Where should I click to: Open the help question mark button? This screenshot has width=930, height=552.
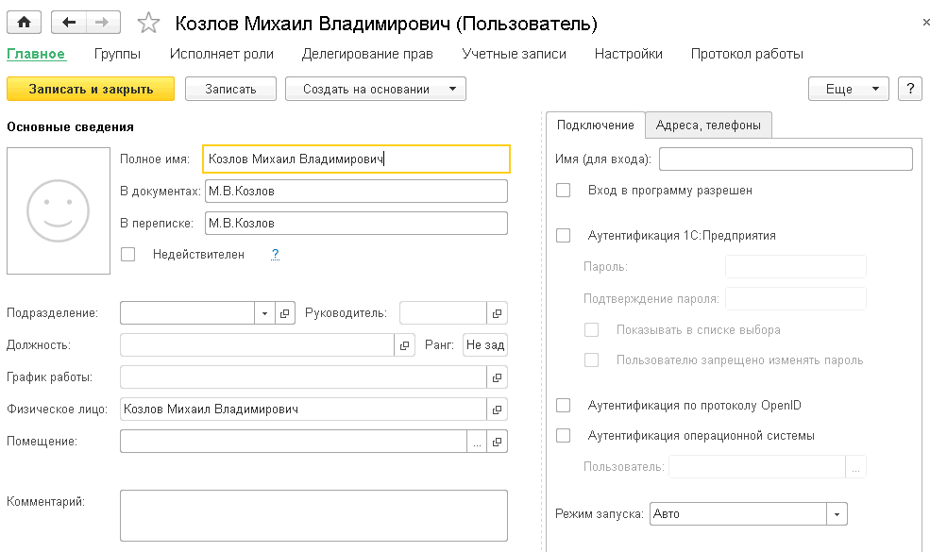point(910,89)
